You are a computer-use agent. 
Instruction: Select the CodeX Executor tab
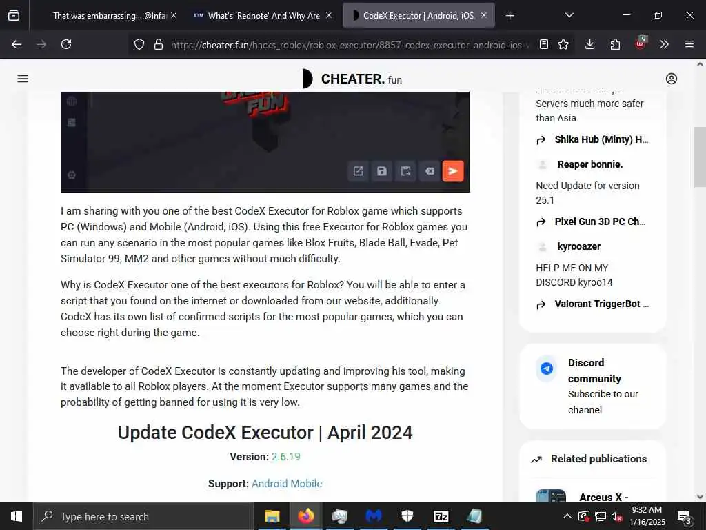(x=418, y=15)
